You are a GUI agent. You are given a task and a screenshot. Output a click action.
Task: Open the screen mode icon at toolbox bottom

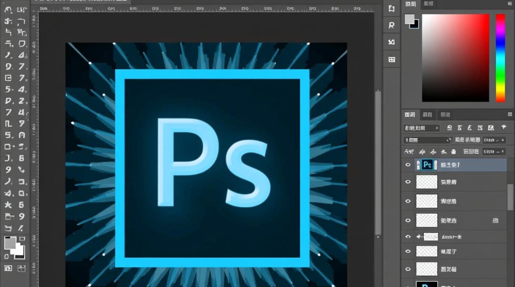pos(21,268)
